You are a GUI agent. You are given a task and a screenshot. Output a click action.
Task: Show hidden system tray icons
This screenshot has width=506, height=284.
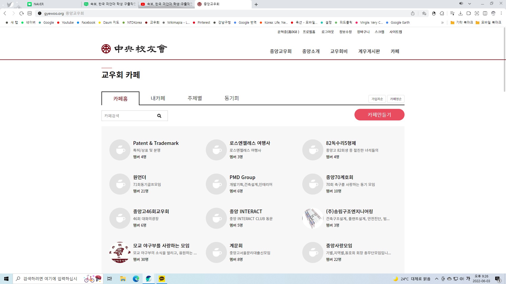click(437, 279)
